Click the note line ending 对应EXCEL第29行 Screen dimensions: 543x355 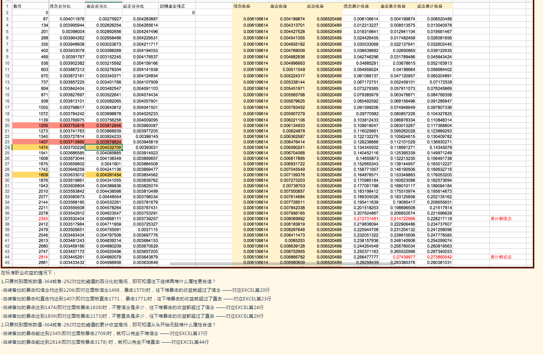coord(132,316)
